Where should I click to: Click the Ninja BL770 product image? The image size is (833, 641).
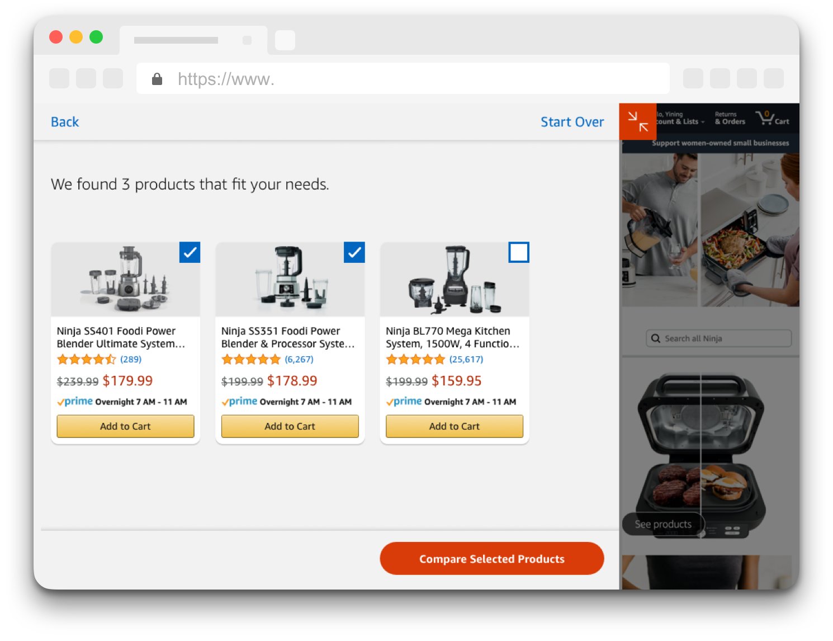tap(455, 279)
